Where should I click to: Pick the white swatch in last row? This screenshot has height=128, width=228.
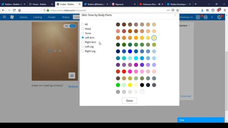[142, 92]
